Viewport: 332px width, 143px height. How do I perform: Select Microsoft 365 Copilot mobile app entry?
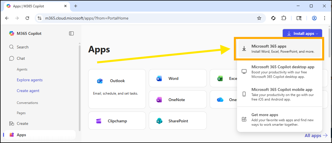279,94
